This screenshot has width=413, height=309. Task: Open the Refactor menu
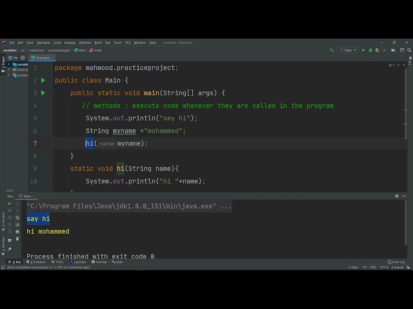pyautogui.click(x=85, y=42)
